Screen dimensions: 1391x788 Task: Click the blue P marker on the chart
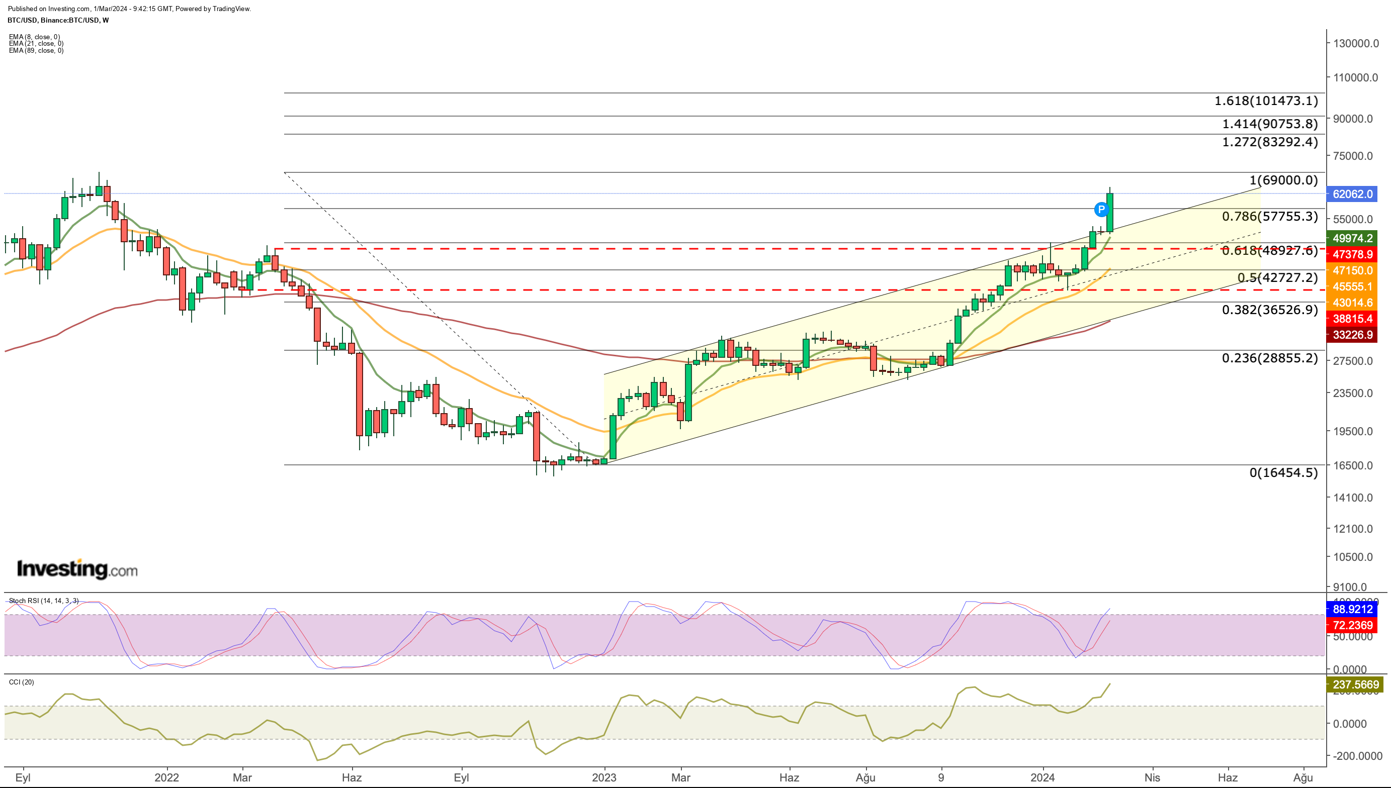point(1101,210)
